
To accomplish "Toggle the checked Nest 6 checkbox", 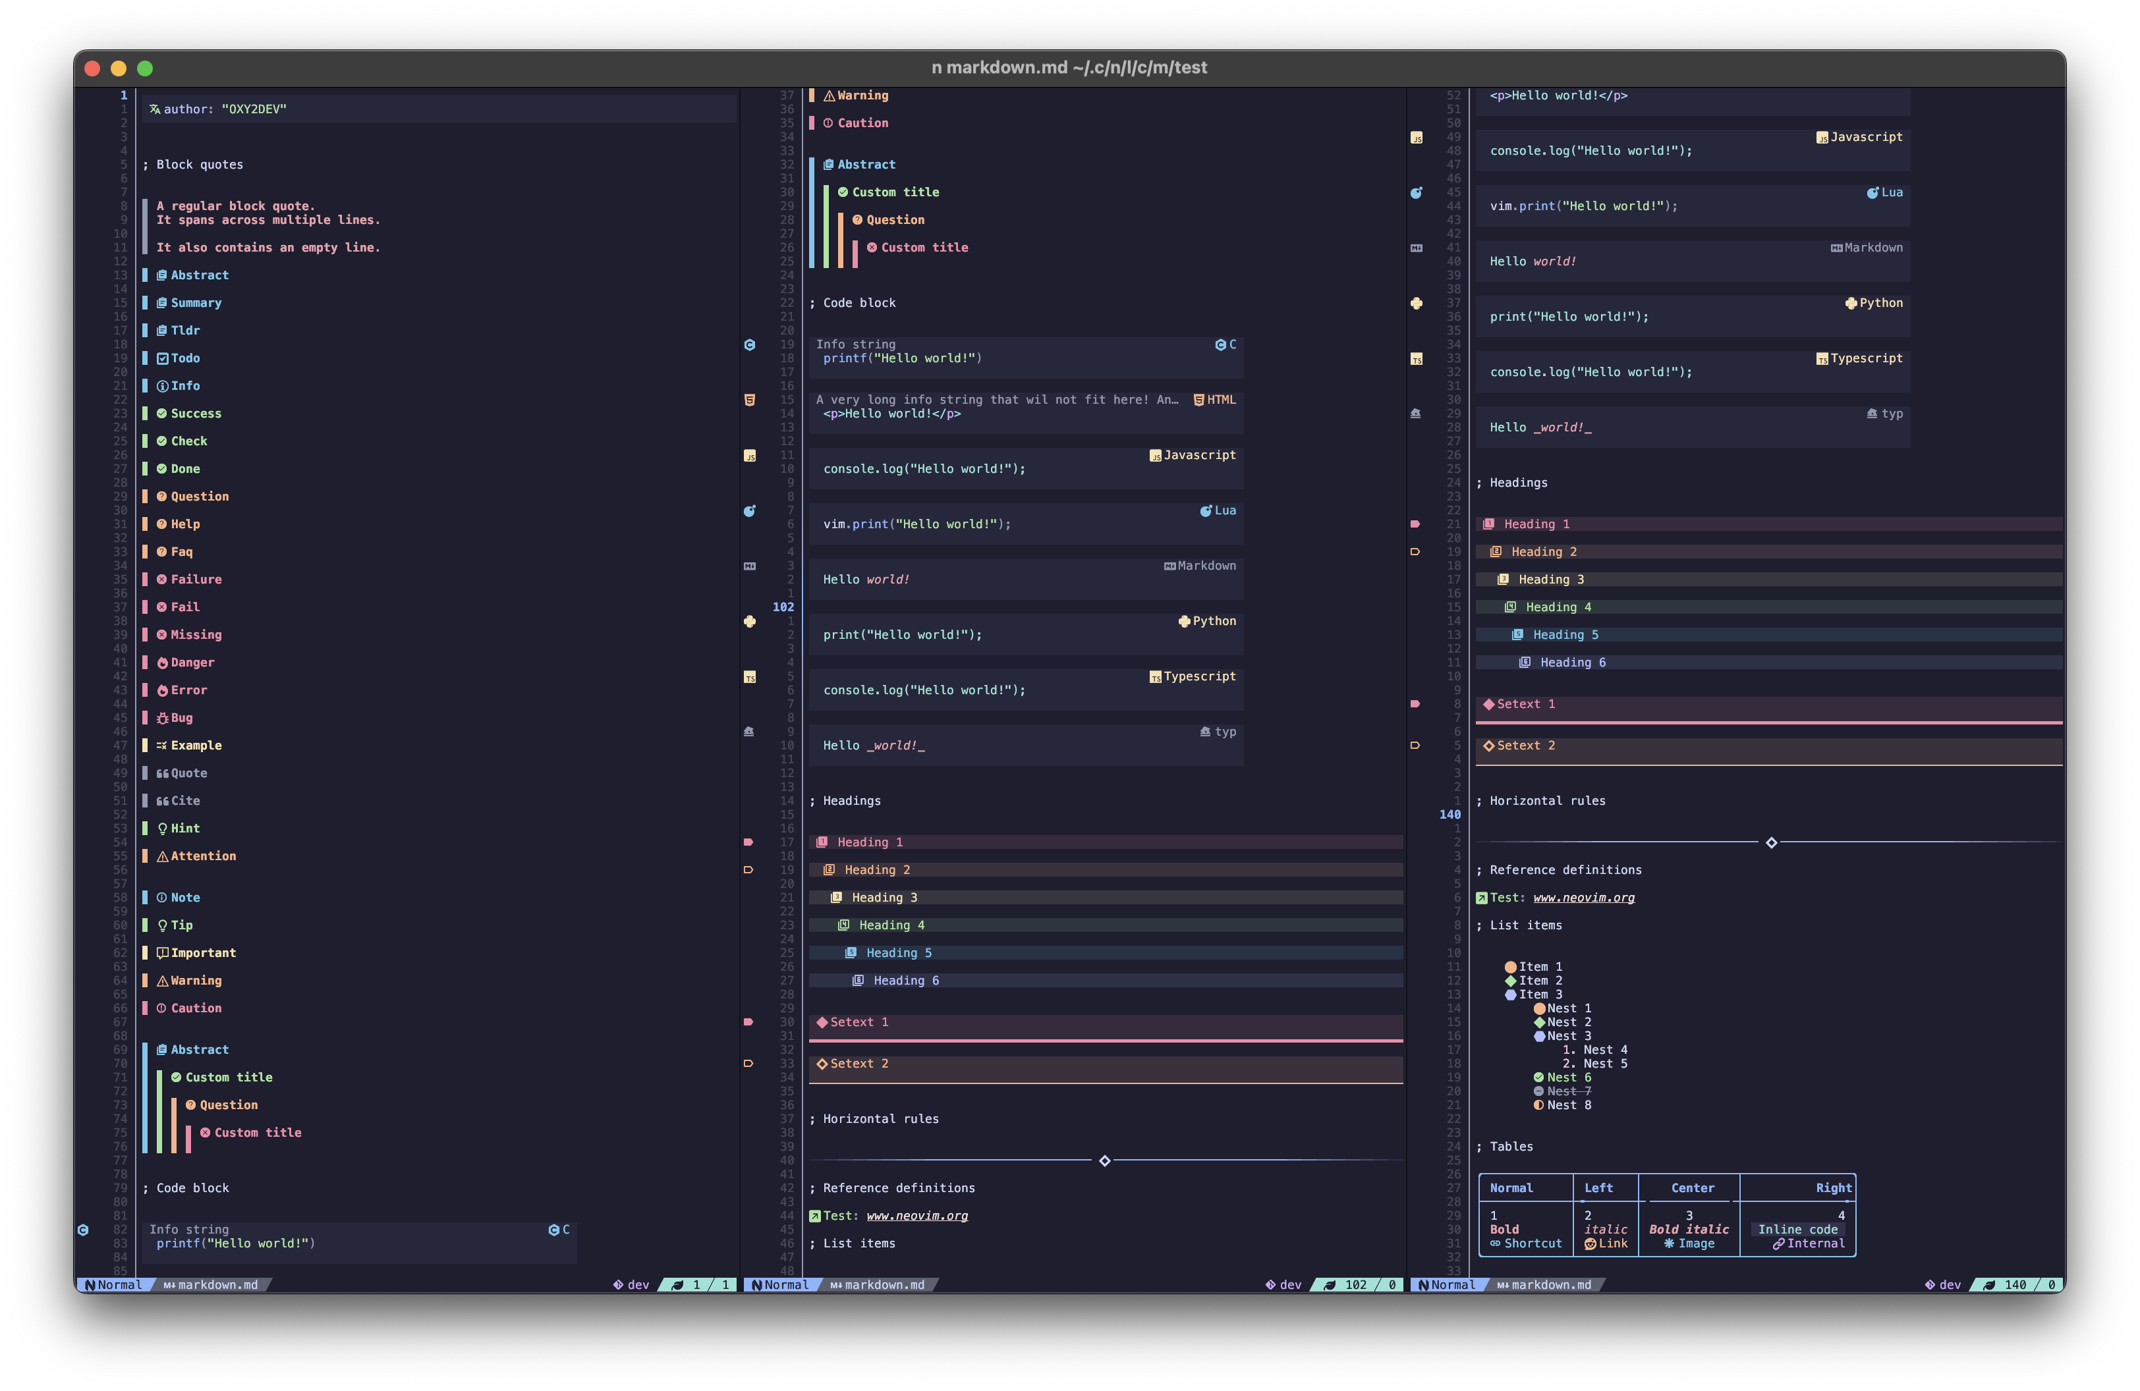I will (1538, 1077).
